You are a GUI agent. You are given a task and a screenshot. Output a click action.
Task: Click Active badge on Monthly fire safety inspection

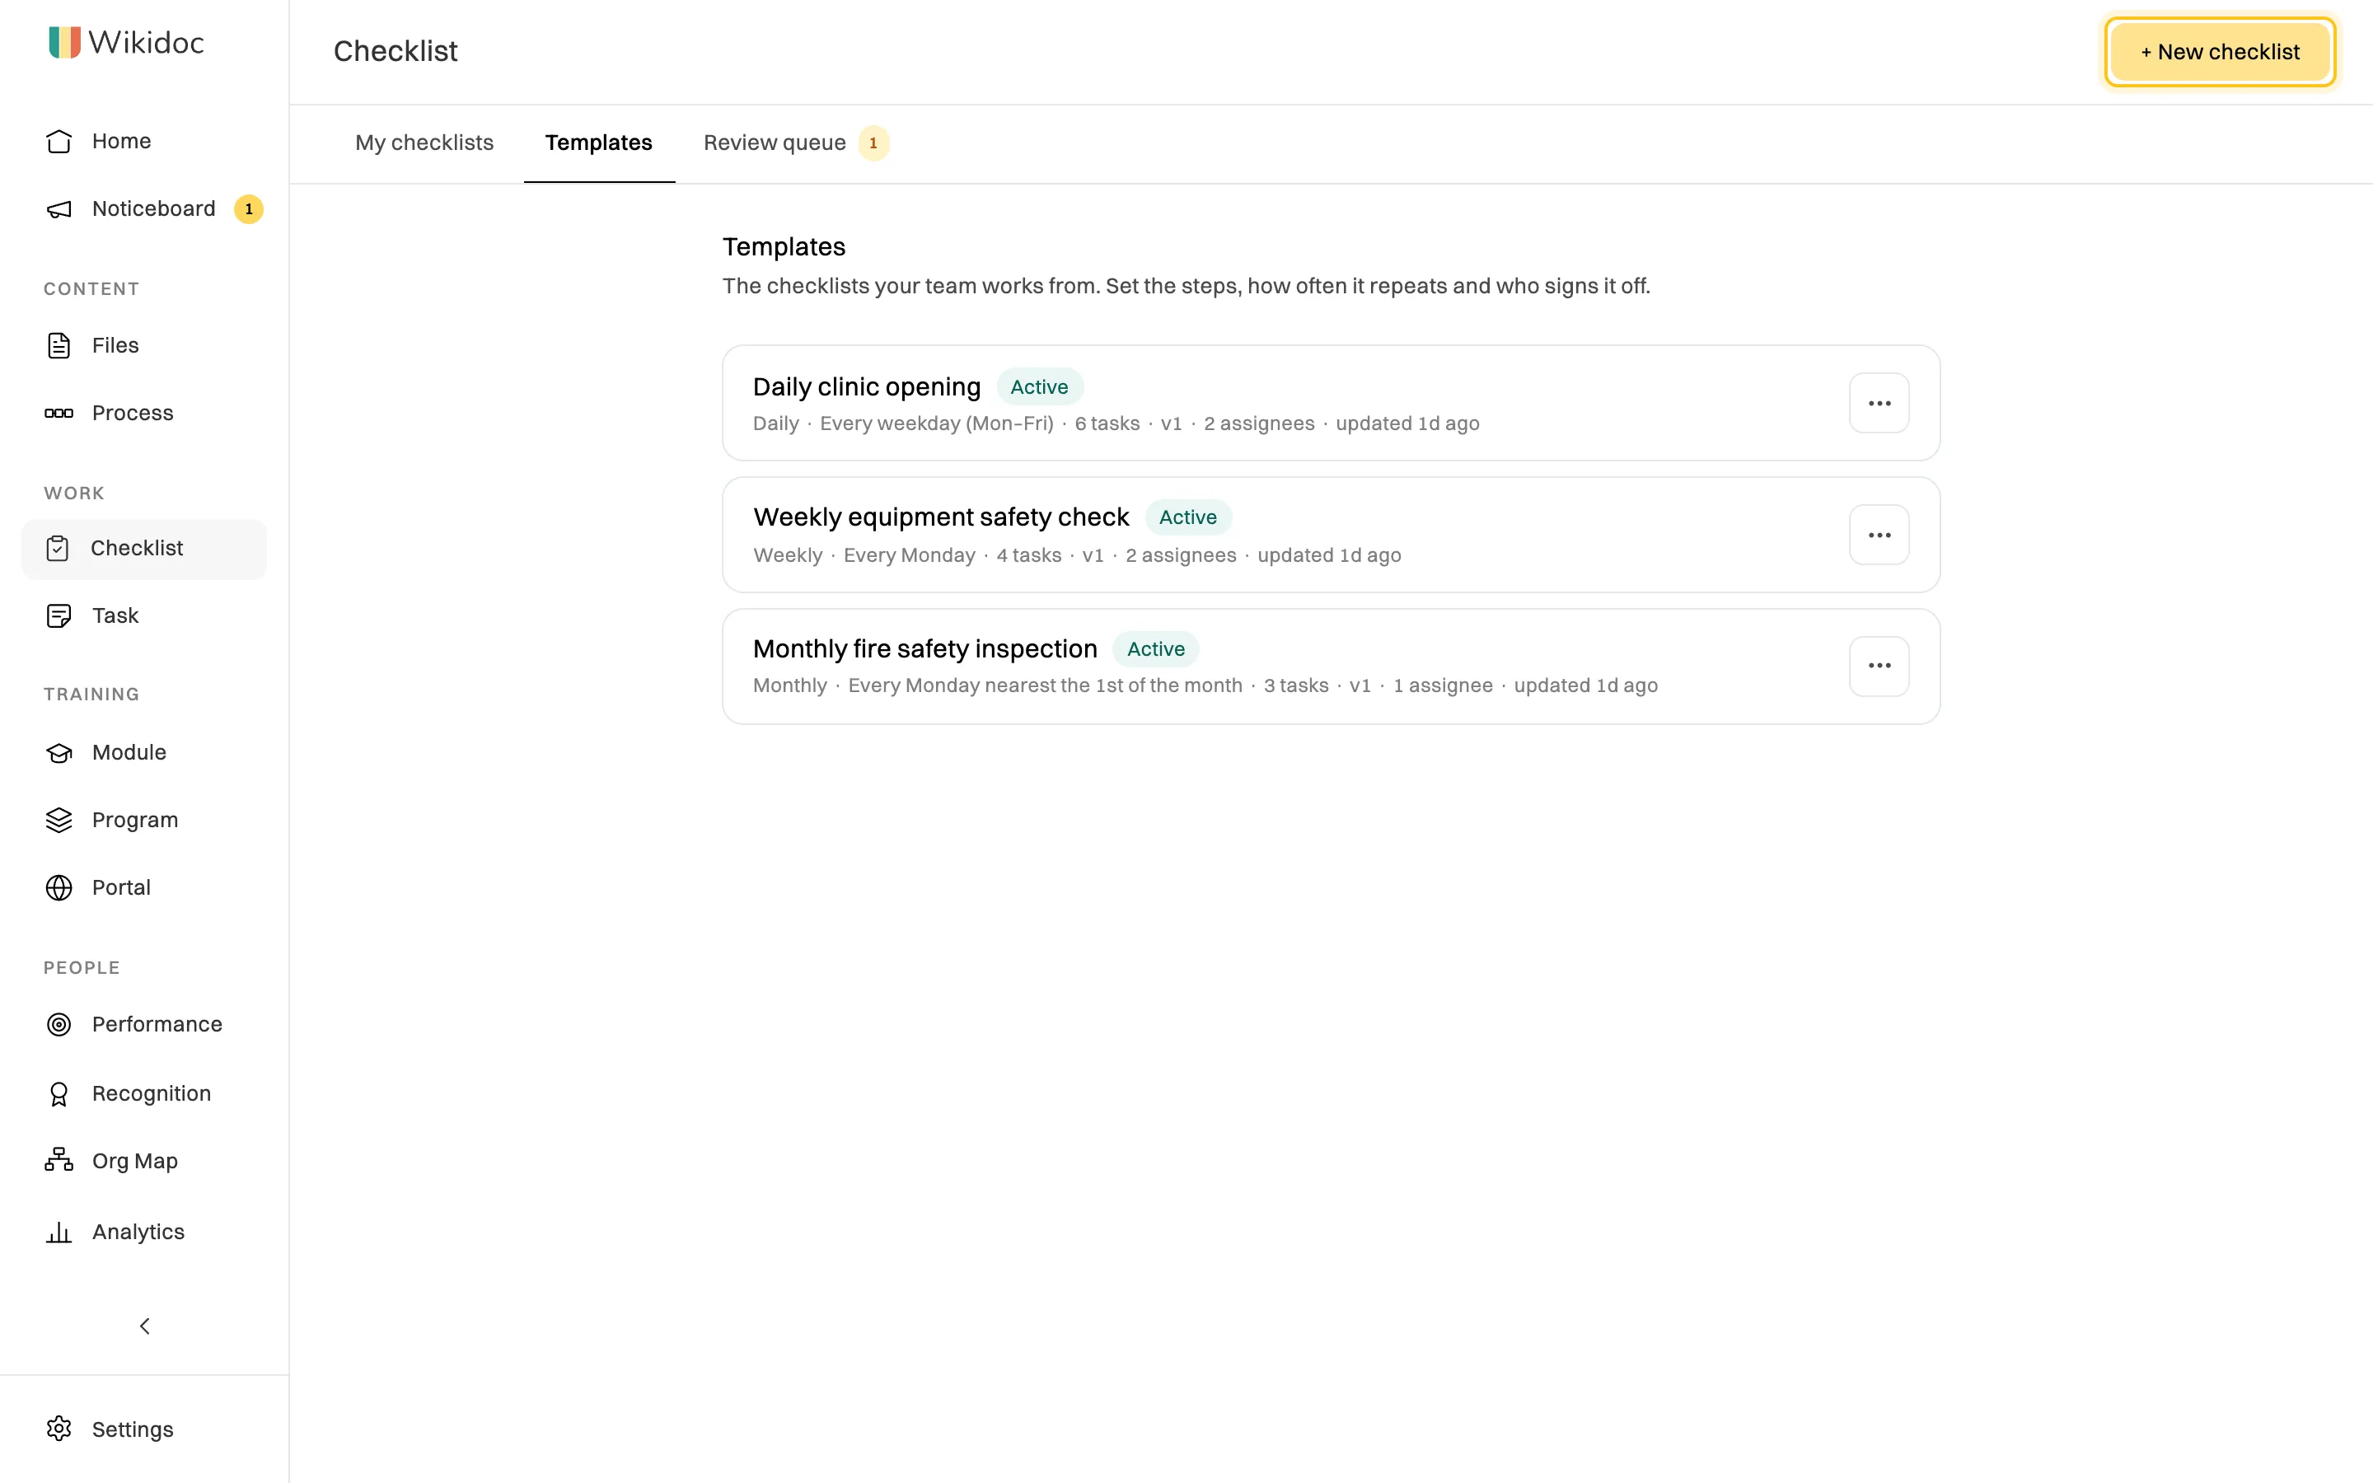coord(1155,649)
